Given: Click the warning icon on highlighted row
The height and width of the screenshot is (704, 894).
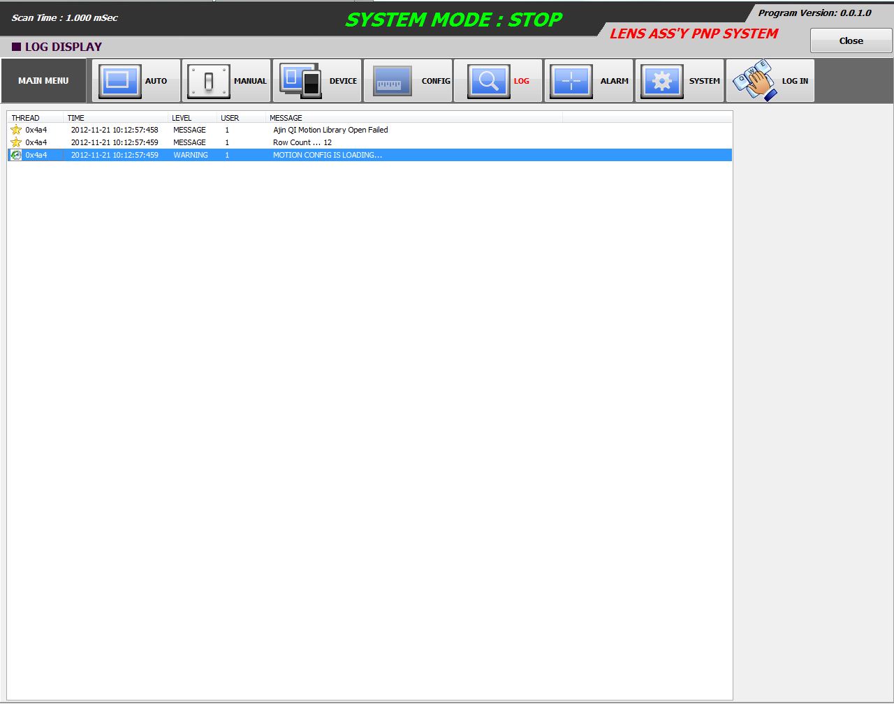Looking at the screenshot, I should [16, 155].
